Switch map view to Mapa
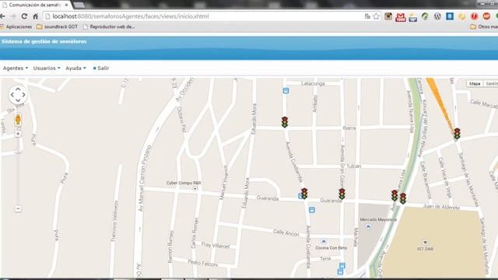This screenshot has height=280, width=498. click(475, 83)
